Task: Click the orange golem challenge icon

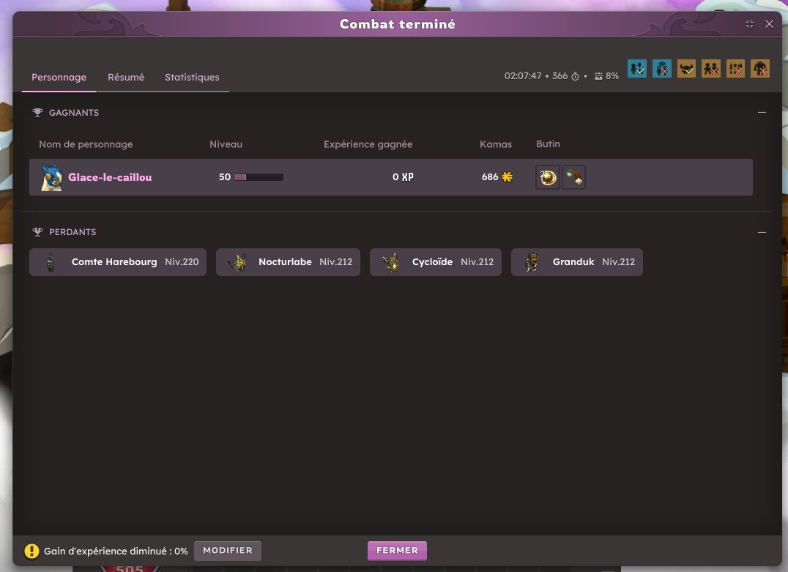Action: (760, 68)
